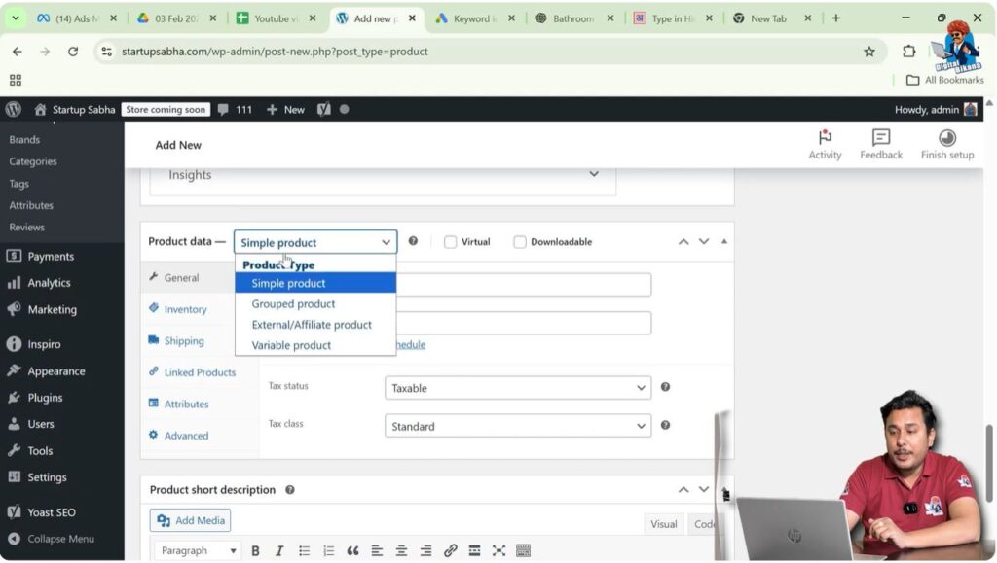This screenshot has width=997, height=563.
Task: Select the numbered list icon
Action: [x=327, y=550]
